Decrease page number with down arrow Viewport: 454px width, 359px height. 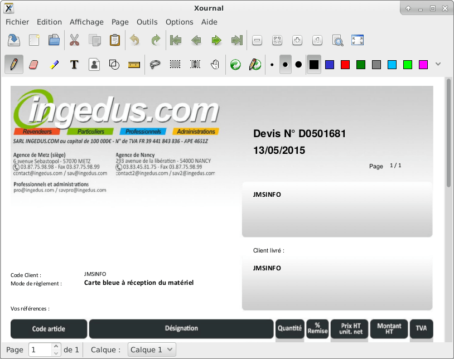click(56, 353)
